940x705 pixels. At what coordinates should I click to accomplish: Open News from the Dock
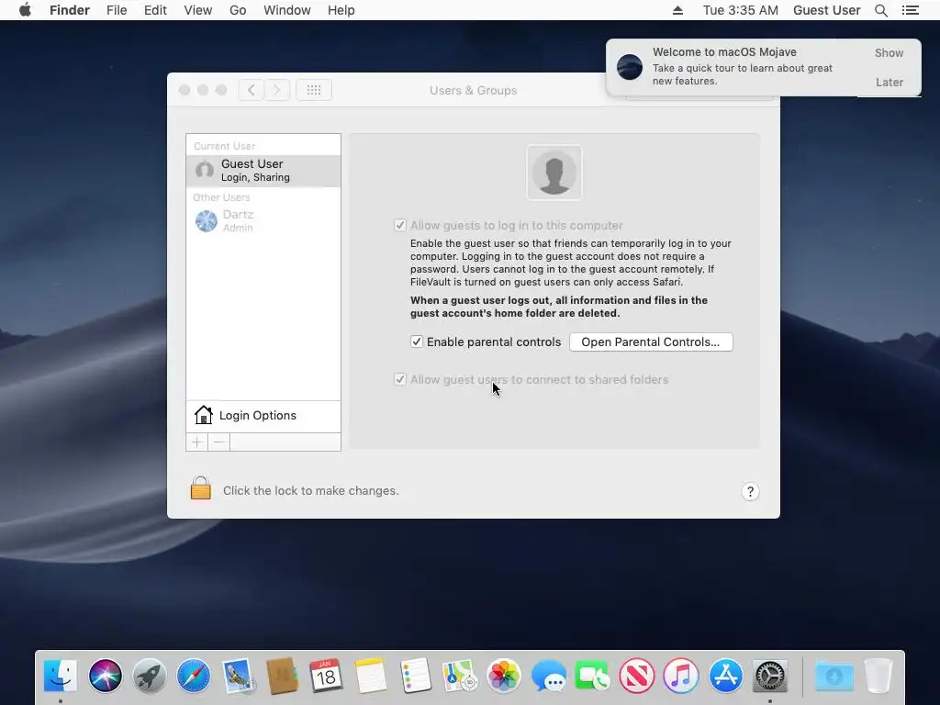(x=637, y=676)
